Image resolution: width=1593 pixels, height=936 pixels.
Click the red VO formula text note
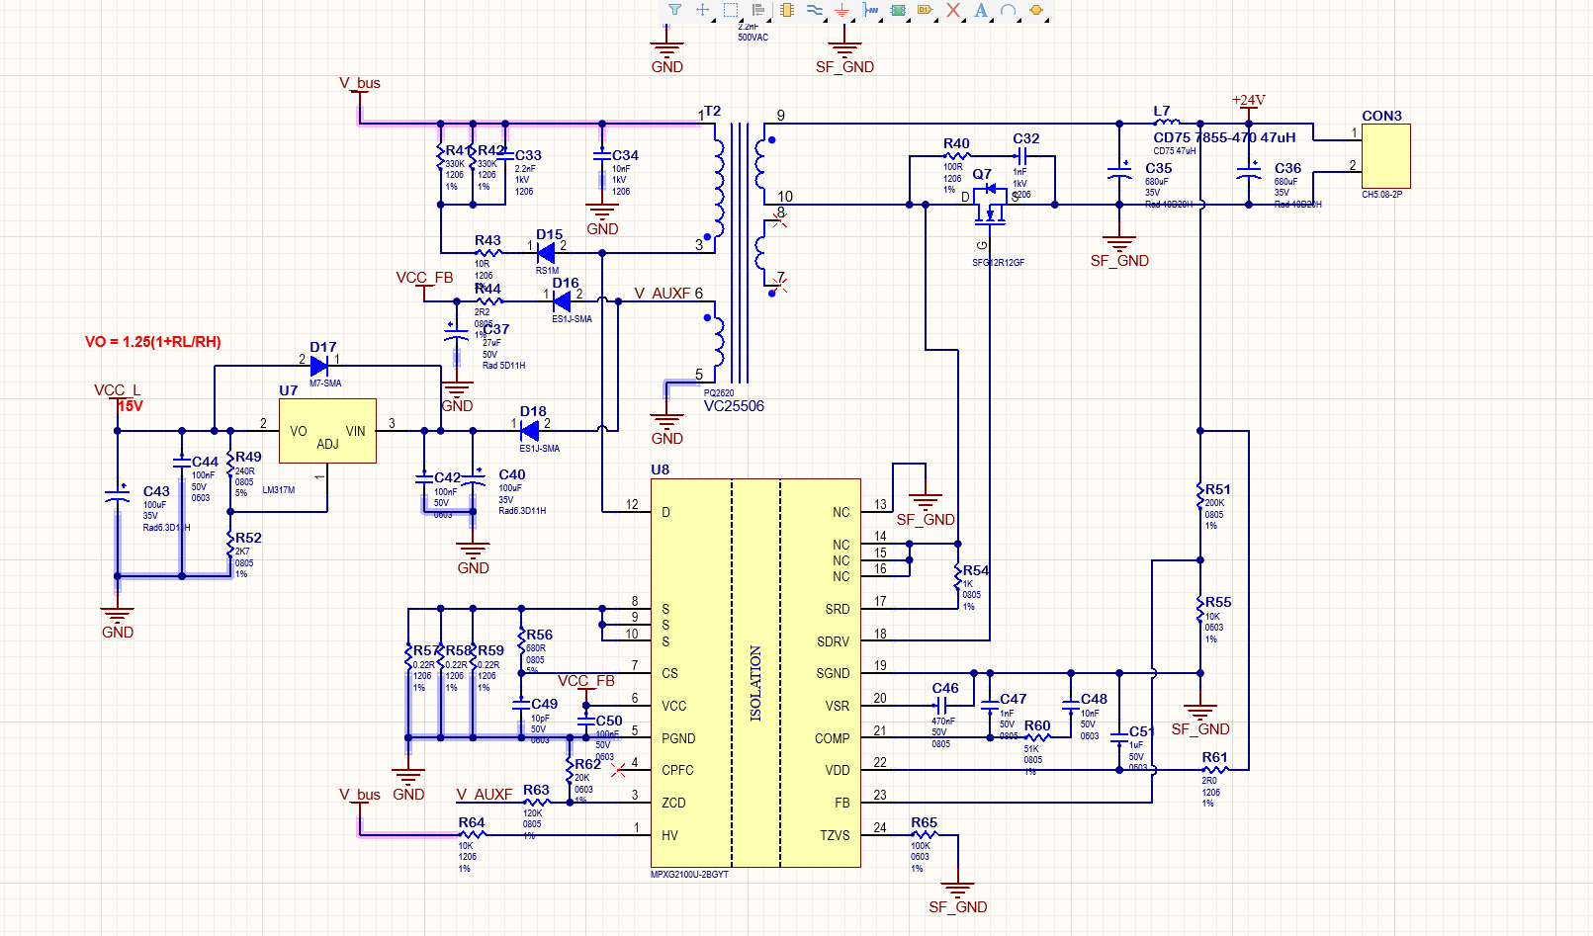coord(153,342)
